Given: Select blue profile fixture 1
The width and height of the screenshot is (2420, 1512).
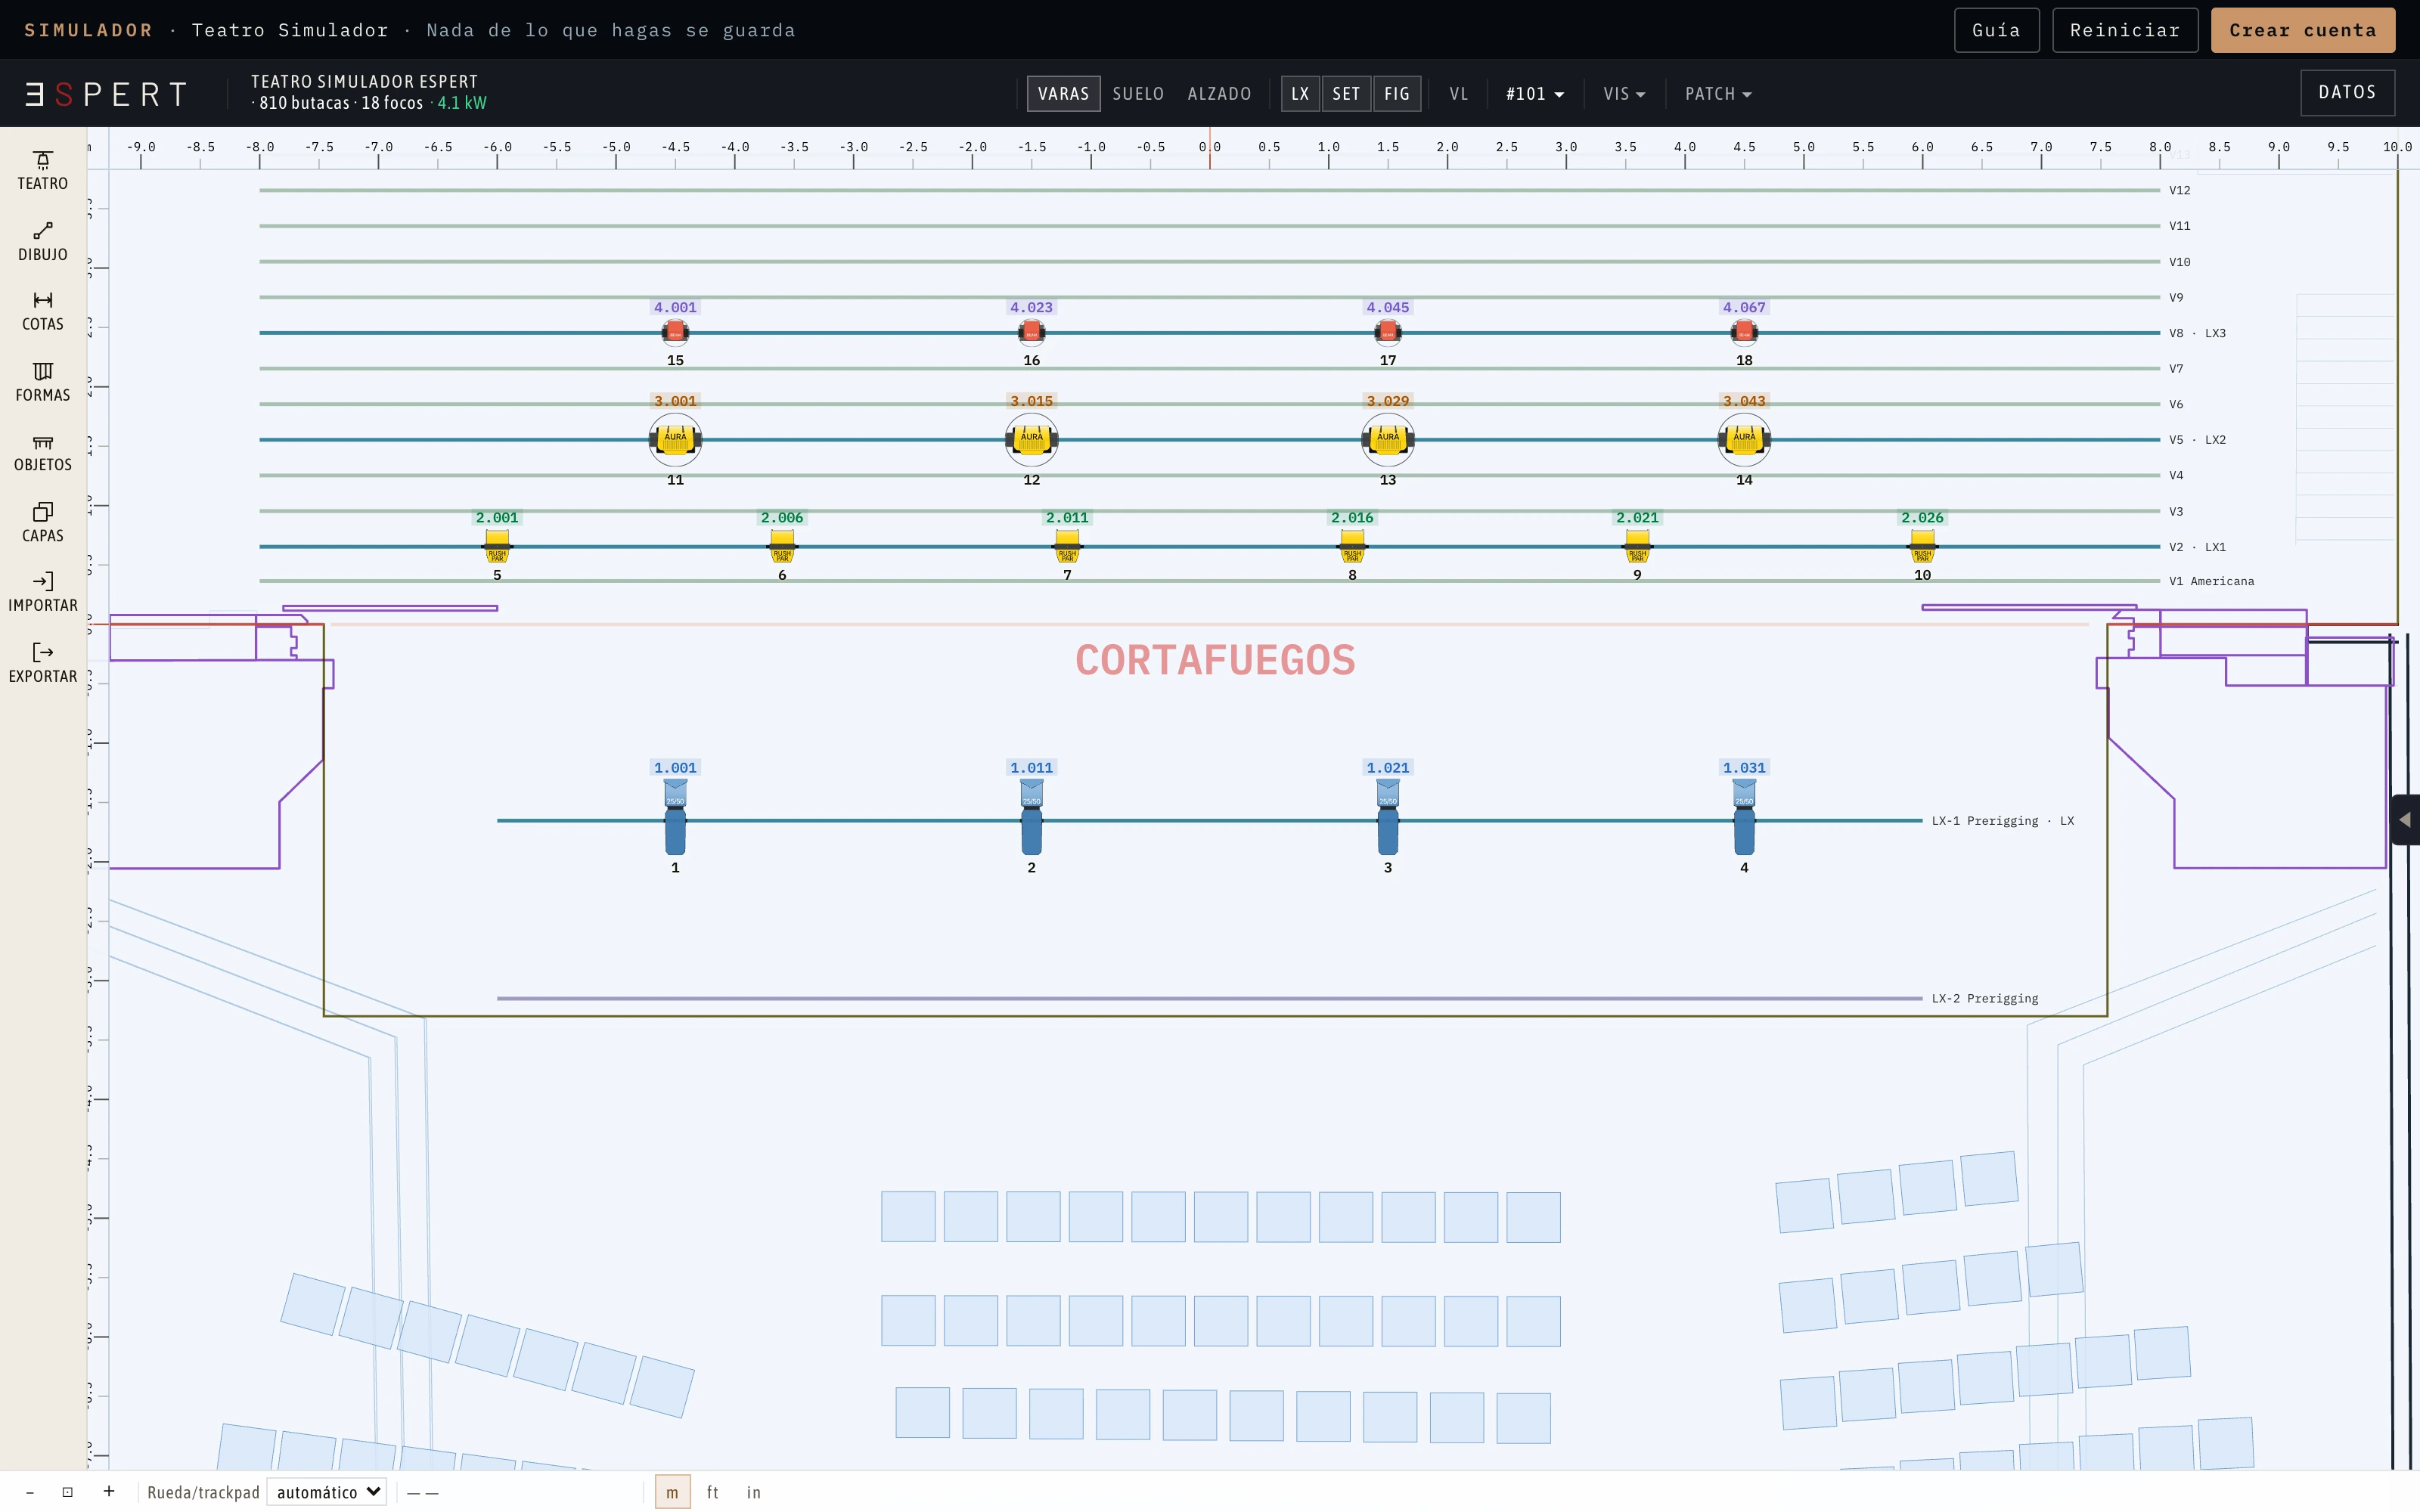Looking at the screenshot, I should click(x=675, y=818).
